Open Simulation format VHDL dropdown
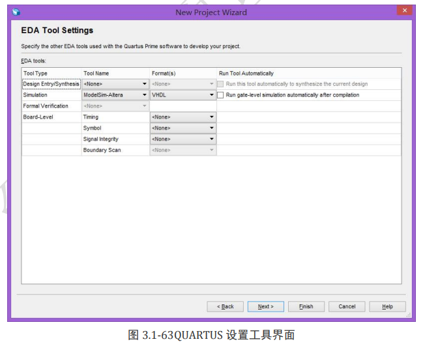Screen dimensions: 425x346 [x=183, y=95]
